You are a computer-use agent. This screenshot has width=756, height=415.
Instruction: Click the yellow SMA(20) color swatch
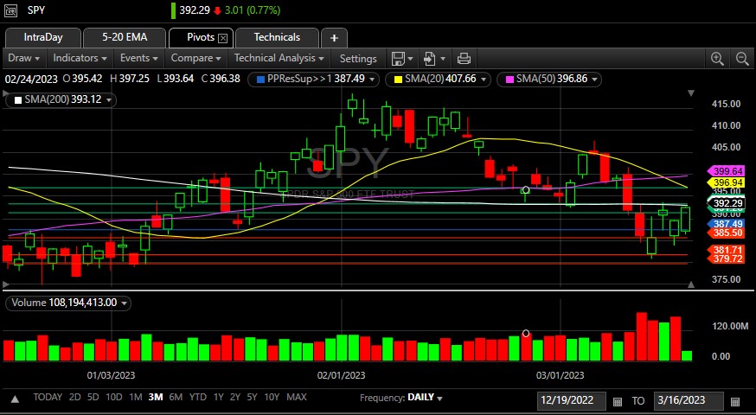397,79
